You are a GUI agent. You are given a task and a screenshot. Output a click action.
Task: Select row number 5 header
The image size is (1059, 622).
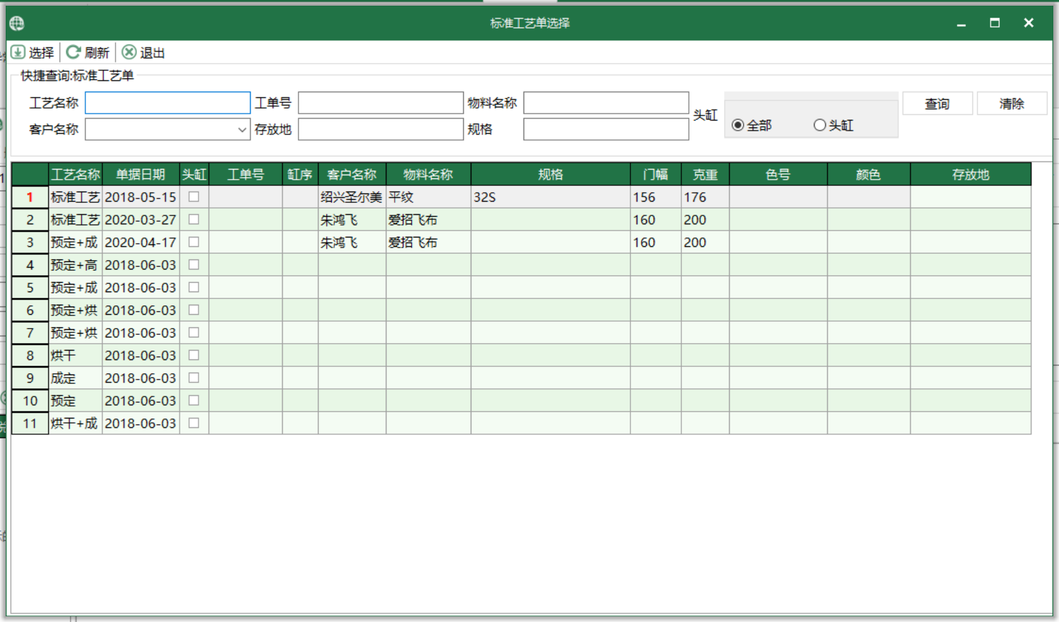[30, 288]
